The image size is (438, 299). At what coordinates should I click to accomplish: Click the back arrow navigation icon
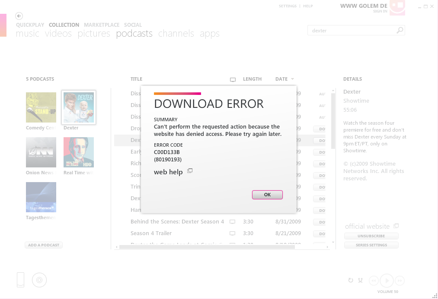[x=19, y=16]
